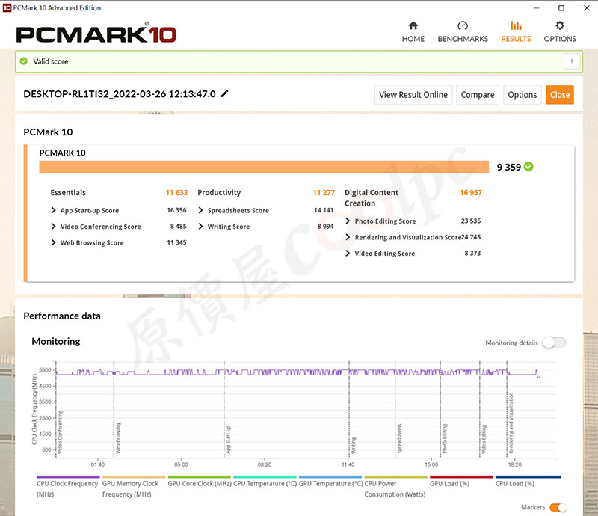Click the Digital Content Creation heading
The width and height of the screenshot is (598, 516).
pyautogui.click(x=372, y=197)
